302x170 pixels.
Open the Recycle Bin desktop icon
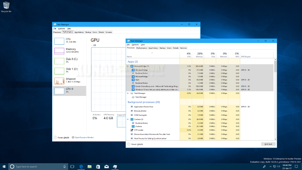click(6, 7)
